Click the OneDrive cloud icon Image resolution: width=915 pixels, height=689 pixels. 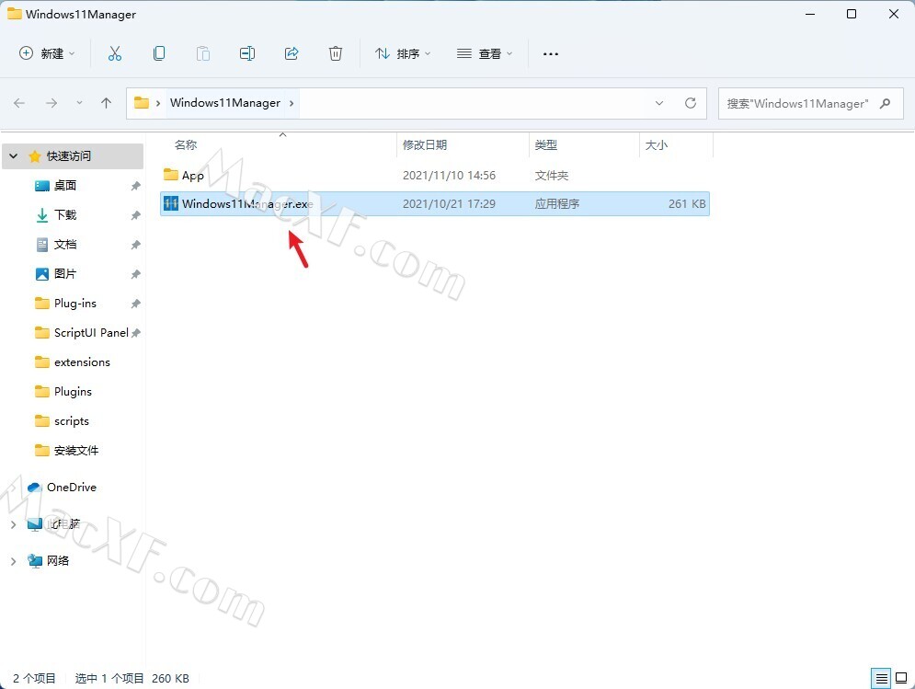(35, 487)
